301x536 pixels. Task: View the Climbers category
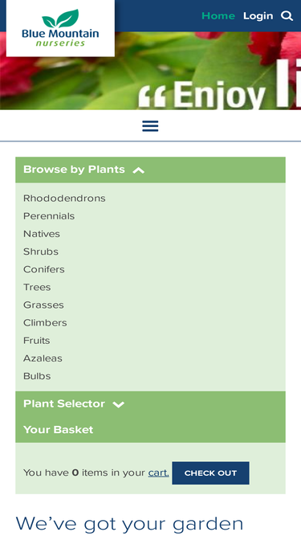click(45, 323)
